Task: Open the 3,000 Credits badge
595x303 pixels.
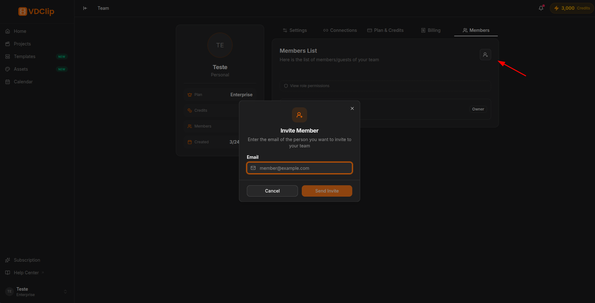Action: (x=572, y=8)
